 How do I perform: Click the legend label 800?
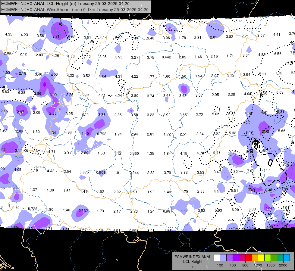click(x=245, y=265)
